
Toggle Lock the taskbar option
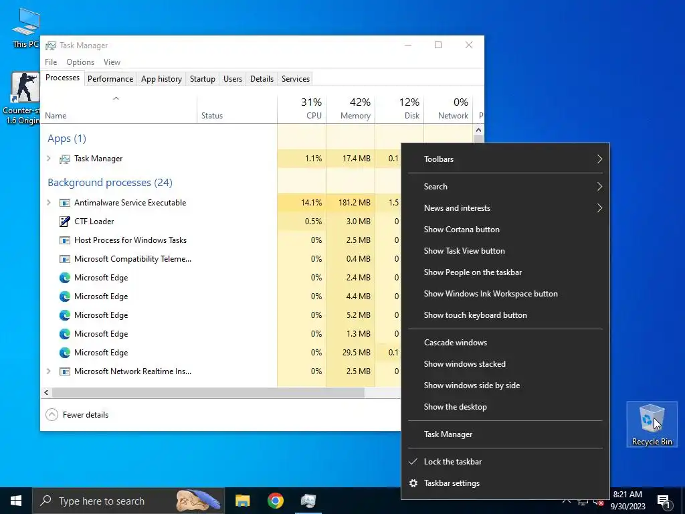pyautogui.click(x=506, y=462)
